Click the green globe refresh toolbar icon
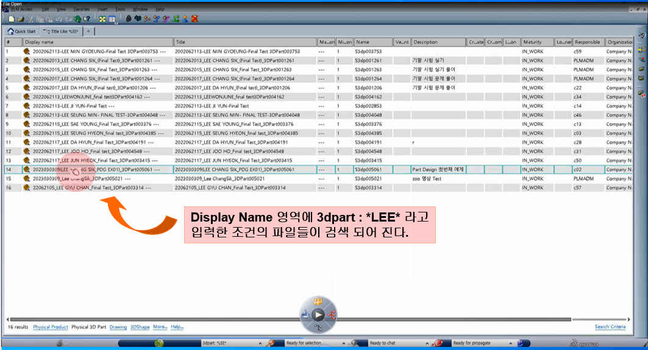The width and height of the screenshot is (648, 350). click(77, 19)
